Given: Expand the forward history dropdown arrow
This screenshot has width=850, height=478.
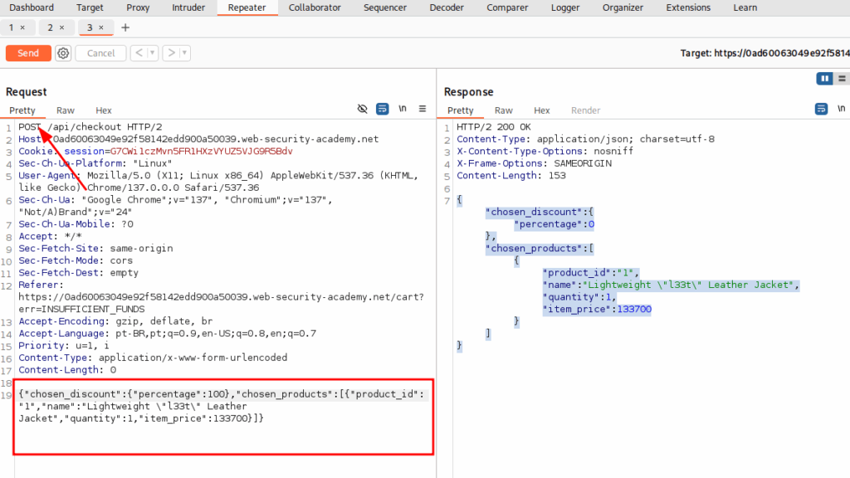Looking at the screenshot, I should pos(185,53).
